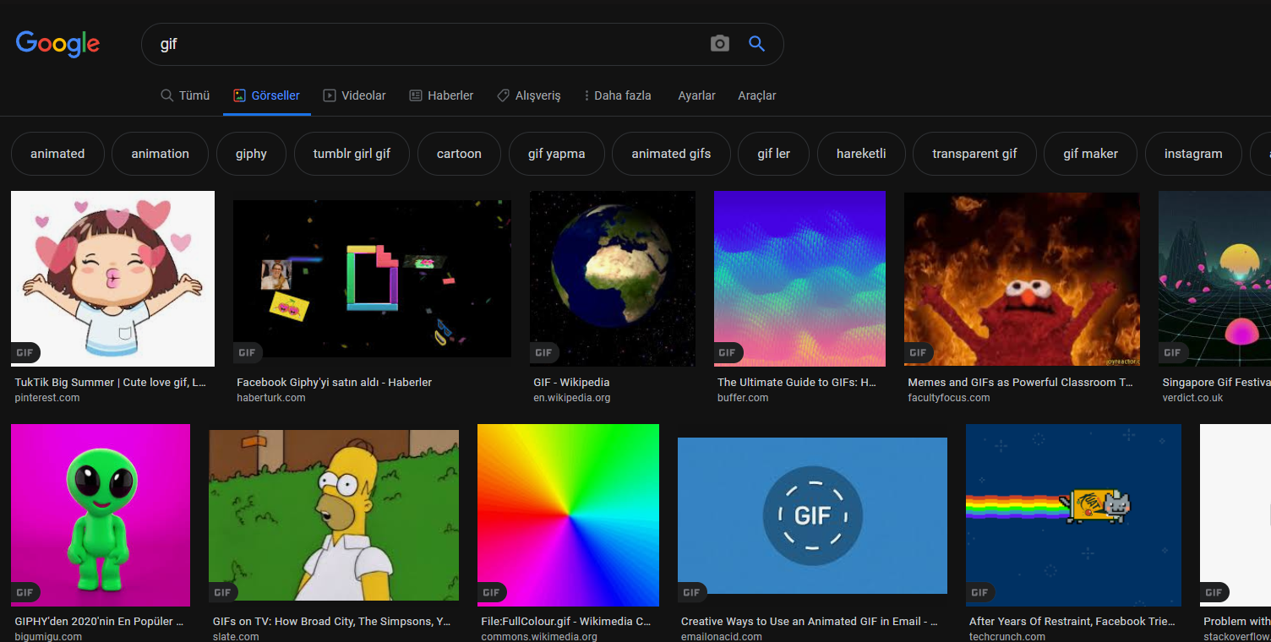Open 'Creative Ways to Use an Animated GIF' link
This screenshot has height=642, width=1271.
810,622
